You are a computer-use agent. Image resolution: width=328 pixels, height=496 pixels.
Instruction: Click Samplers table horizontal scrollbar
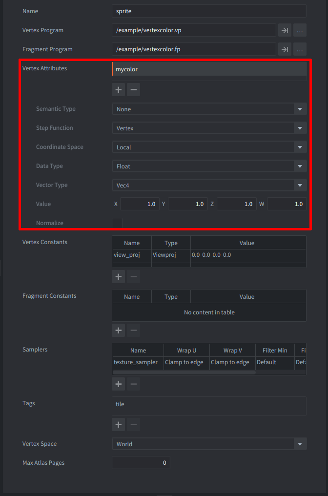184,372
